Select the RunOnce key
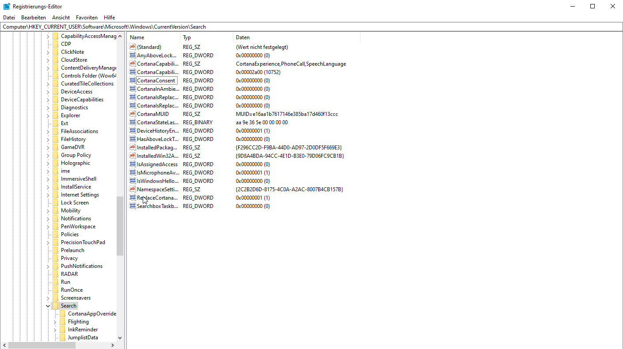Screen dimensions: 623x349 (72, 290)
